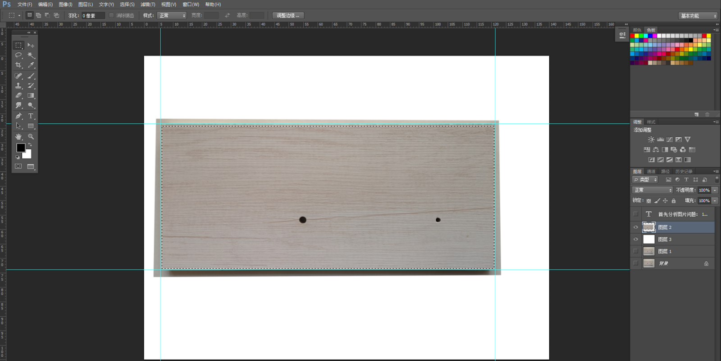Select the Pen tool
The height and width of the screenshot is (361, 721).
18,116
